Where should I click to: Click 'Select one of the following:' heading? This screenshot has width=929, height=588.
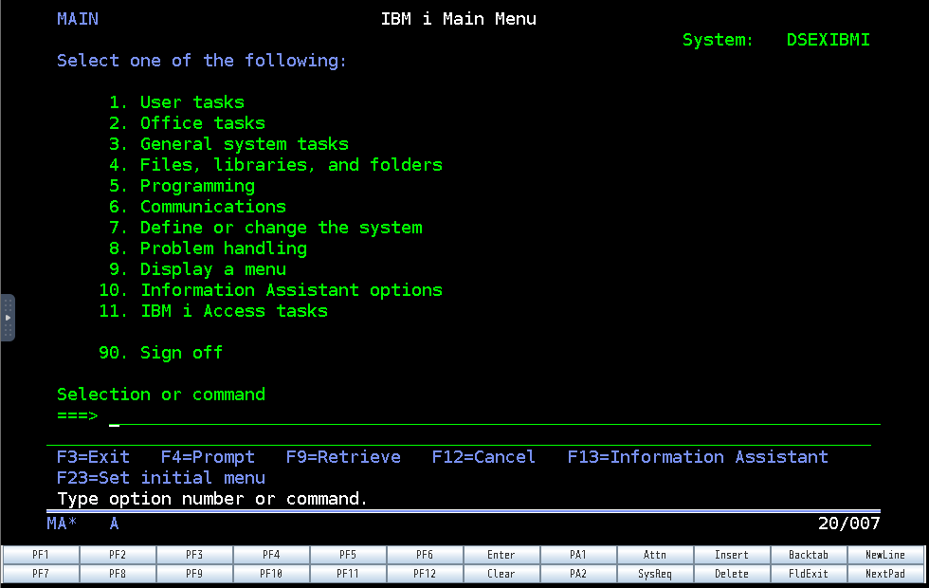pos(202,61)
